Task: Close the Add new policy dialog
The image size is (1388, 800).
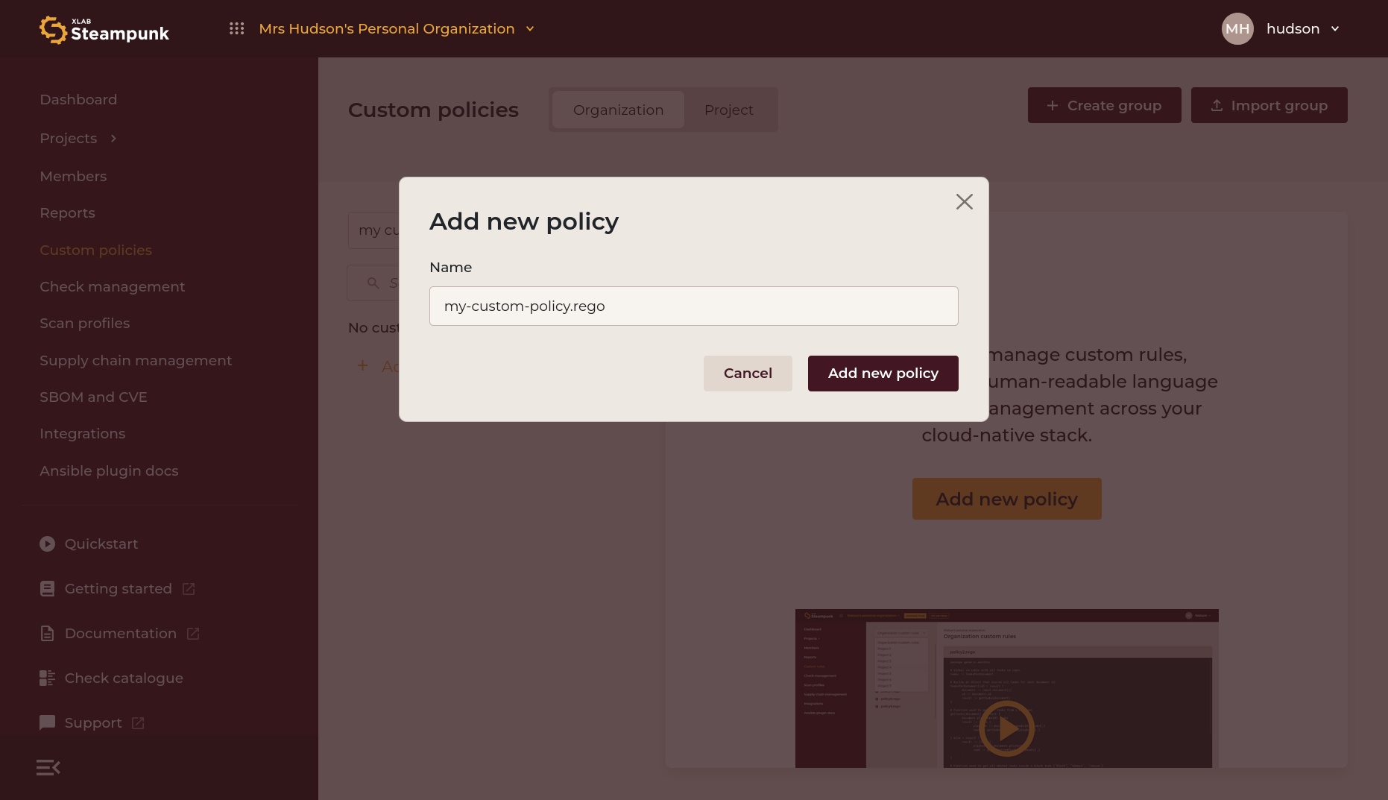Action: pos(965,202)
